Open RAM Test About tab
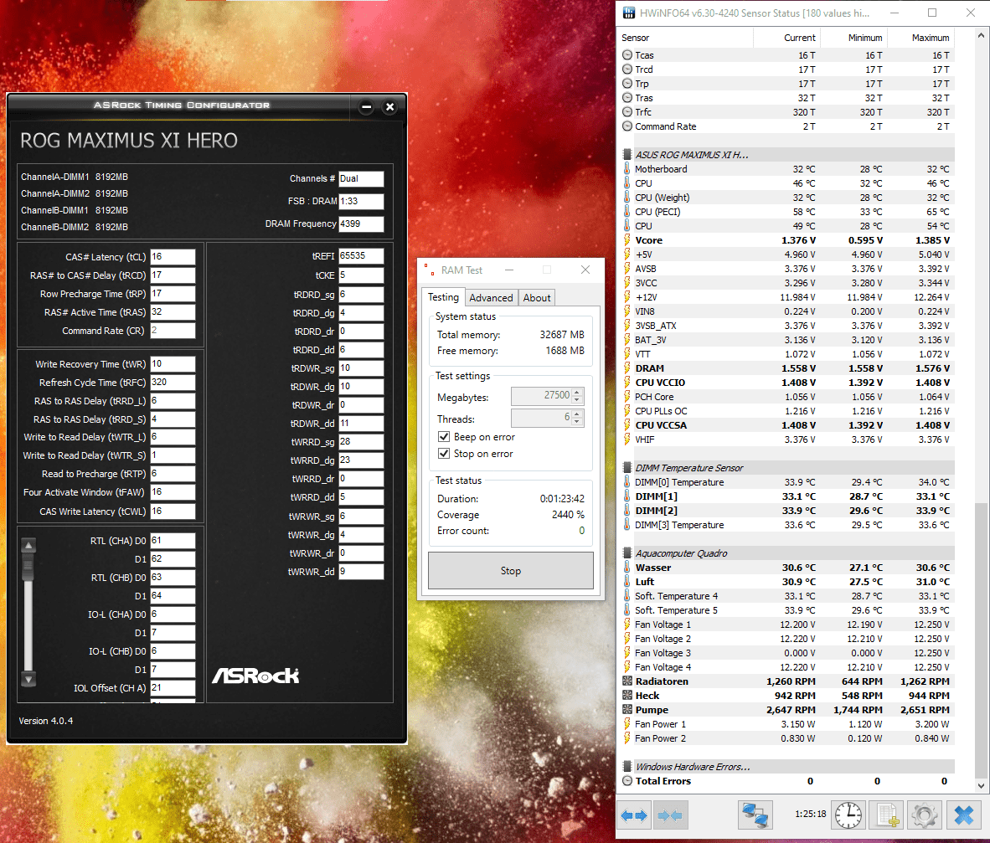Image resolution: width=990 pixels, height=843 pixels. [537, 298]
